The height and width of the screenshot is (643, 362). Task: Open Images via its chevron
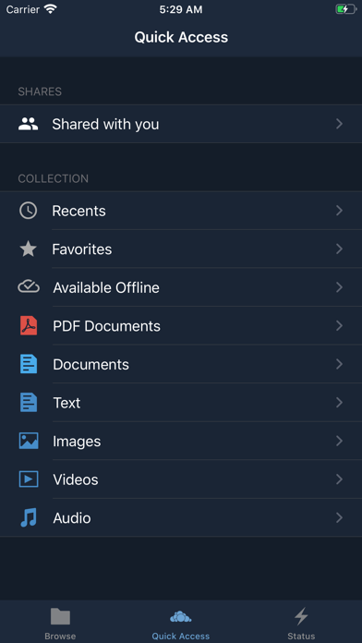pyautogui.click(x=340, y=441)
